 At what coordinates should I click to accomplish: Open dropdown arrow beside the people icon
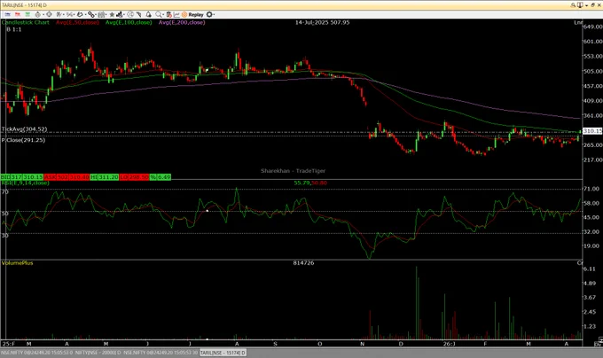124,14
